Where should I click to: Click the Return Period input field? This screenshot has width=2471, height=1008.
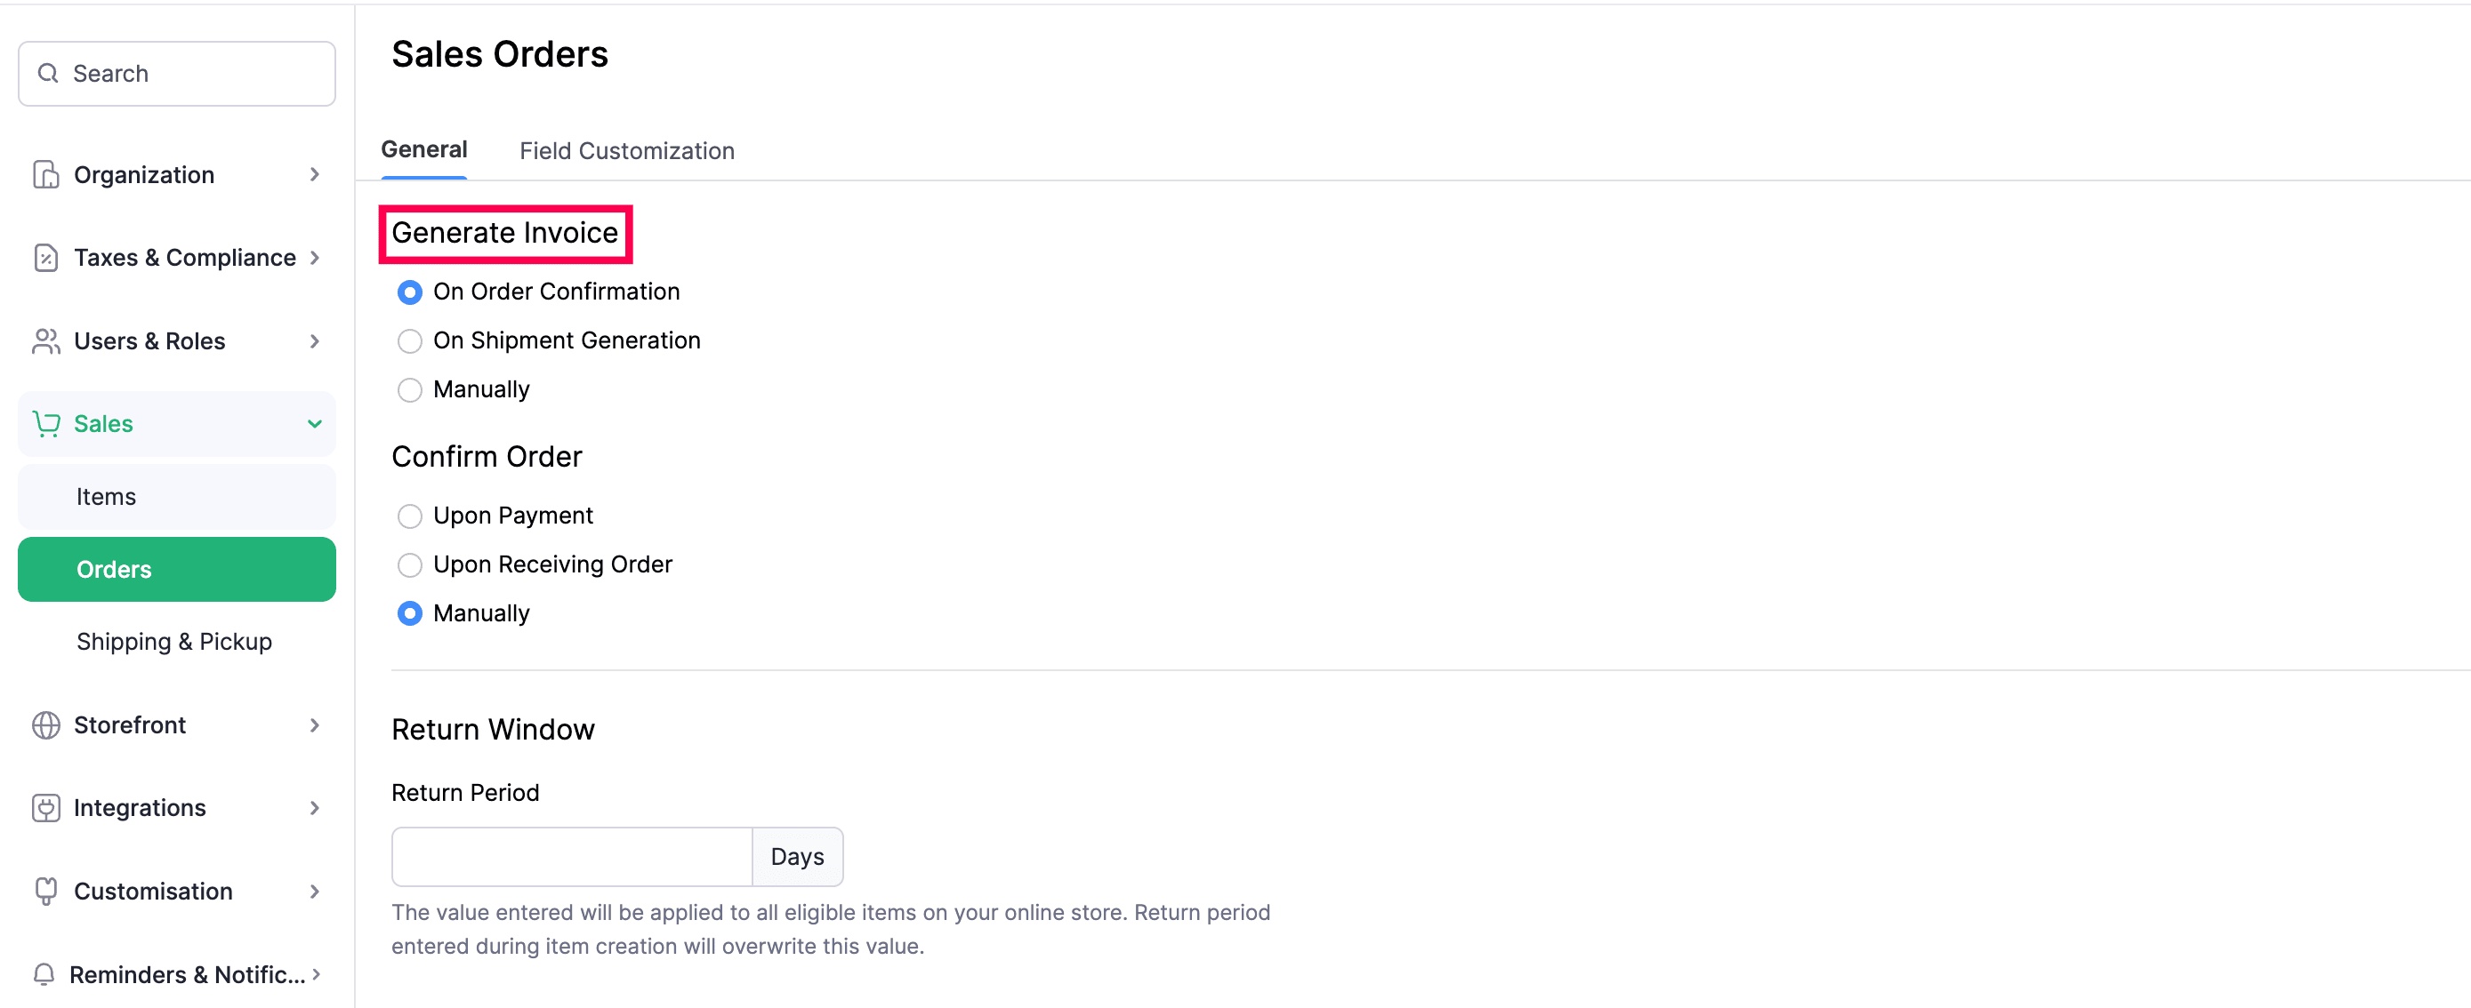tap(571, 856)
